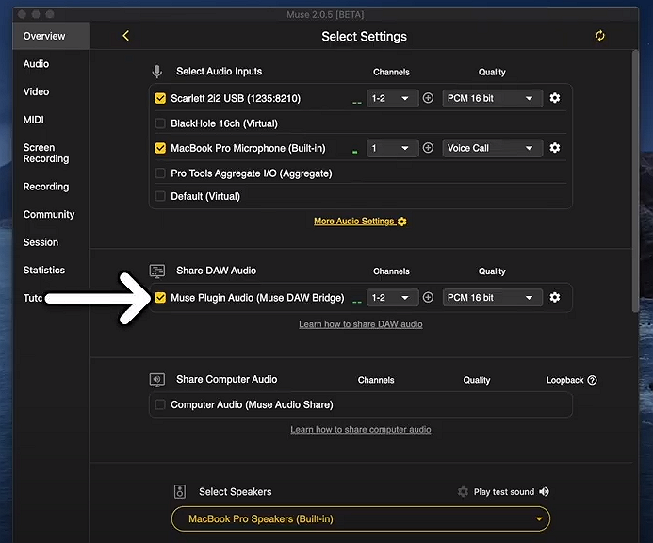
Task: Click the Share Computer Audio monitor icon
Action: (157, 380)
